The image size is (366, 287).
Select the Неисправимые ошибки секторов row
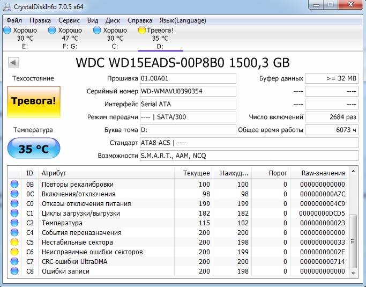pos(178,252)
